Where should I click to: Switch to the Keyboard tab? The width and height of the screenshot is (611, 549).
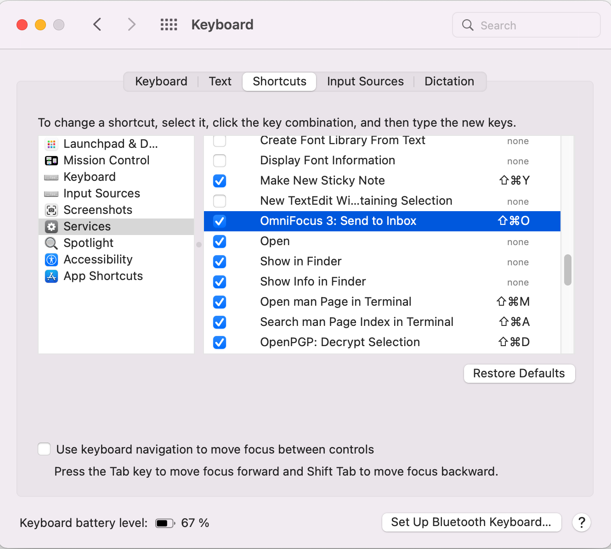tap(161, 82)
